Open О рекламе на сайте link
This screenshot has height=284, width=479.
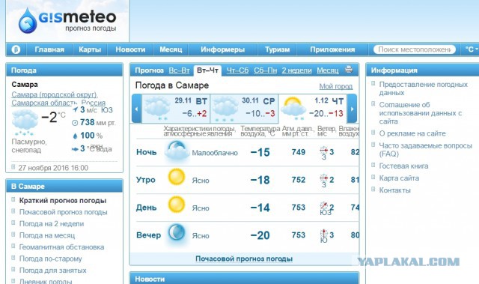coord(412,133)
